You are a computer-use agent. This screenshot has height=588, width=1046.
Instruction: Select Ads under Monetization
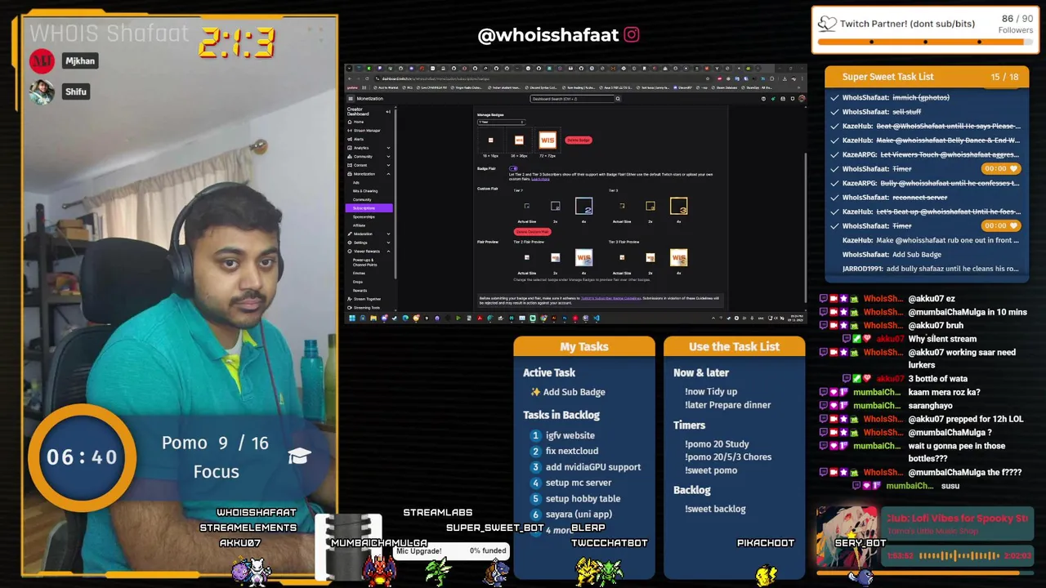point(356,182)
